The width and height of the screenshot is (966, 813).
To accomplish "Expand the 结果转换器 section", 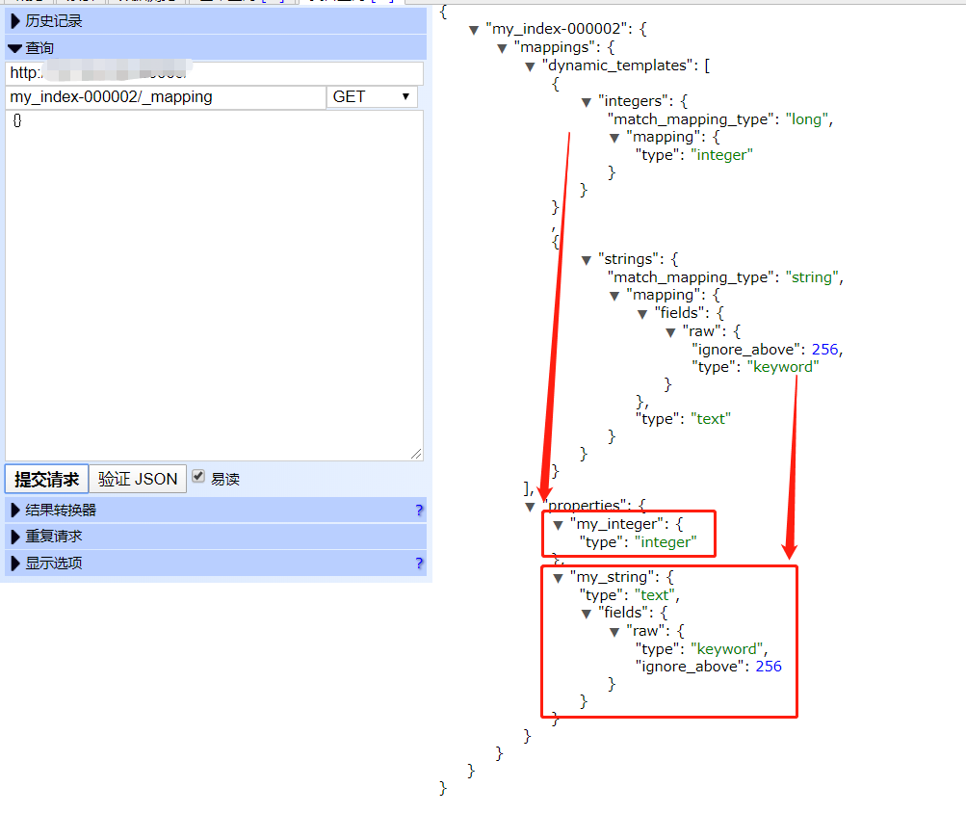I will (216, 510).
